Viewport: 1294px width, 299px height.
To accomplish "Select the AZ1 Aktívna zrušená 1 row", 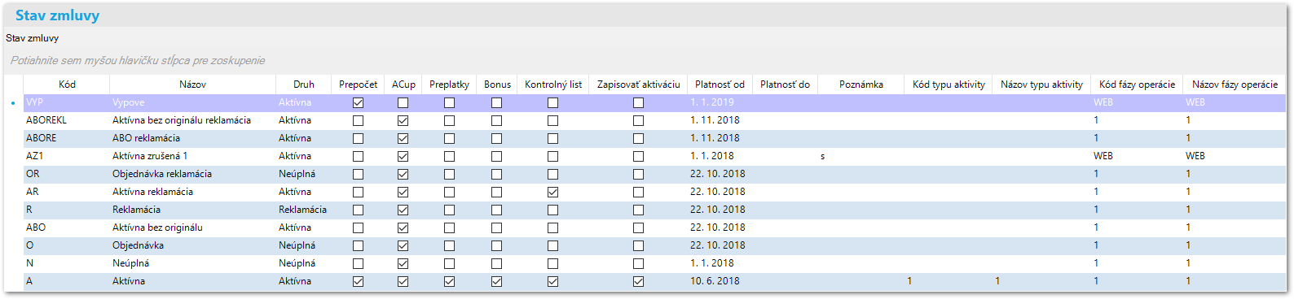I will click(654, 156).
